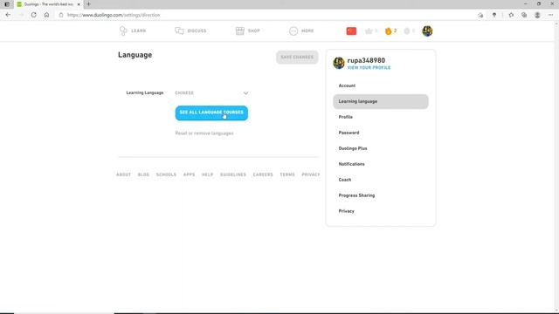The height and width of the screenshot is (314, 559).
Task: Click the browser profile icon
Action: coord(537,15)
